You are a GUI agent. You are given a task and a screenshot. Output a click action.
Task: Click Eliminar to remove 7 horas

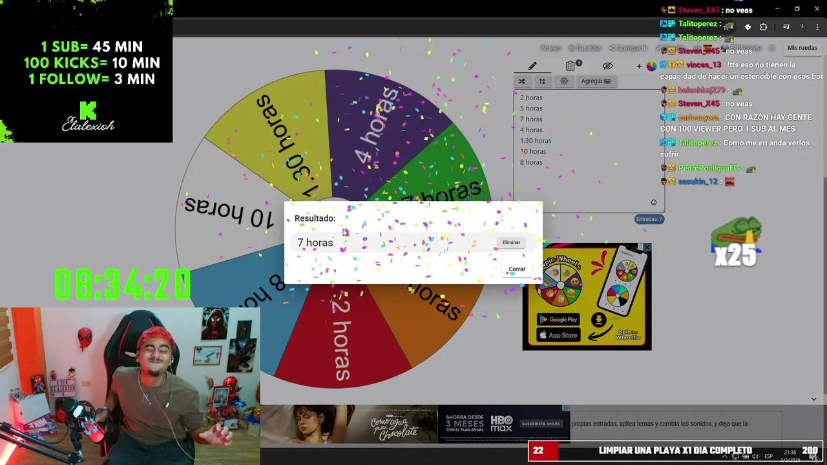click(x=511, y=242)
